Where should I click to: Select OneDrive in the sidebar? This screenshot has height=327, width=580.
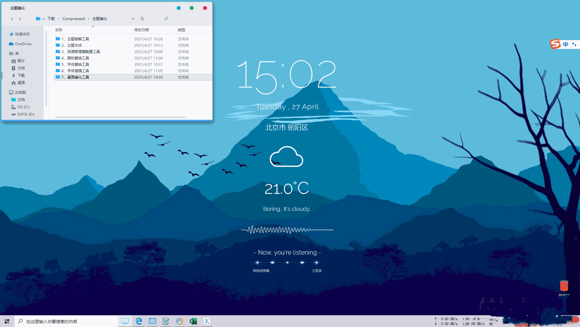coord(23,44)
